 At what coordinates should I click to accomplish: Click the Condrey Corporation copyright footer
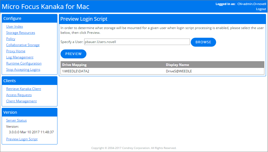tap(134, 148)
